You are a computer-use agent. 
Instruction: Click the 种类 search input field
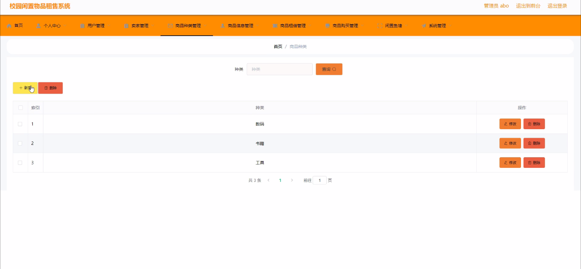(x=279, y=69)
